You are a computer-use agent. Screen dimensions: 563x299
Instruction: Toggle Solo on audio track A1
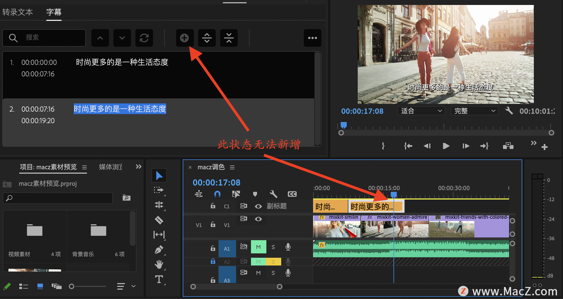pos(273,247)
